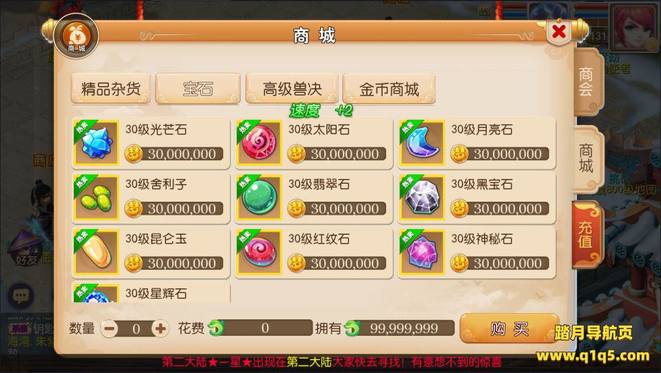Open the 高级兽决 category tab
This screenshot has height=373, width=661.
coord(292,89)
